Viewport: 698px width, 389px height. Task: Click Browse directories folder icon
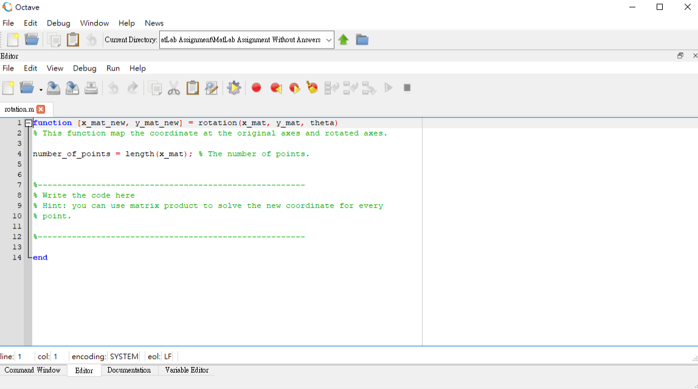362,40
